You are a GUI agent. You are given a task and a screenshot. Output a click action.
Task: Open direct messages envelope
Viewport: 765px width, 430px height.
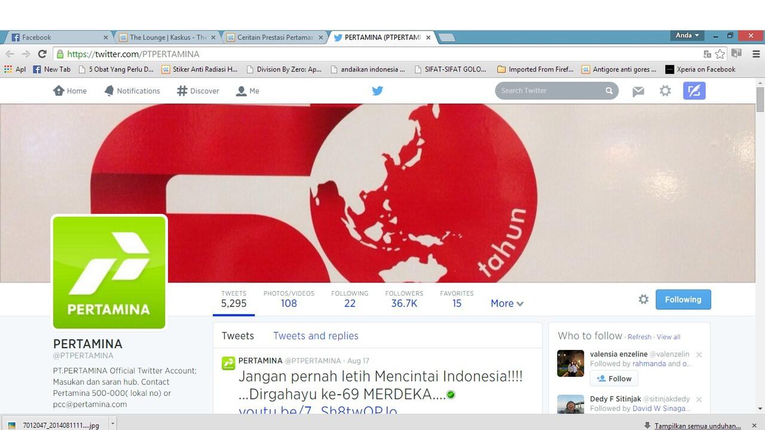point(638,91)
